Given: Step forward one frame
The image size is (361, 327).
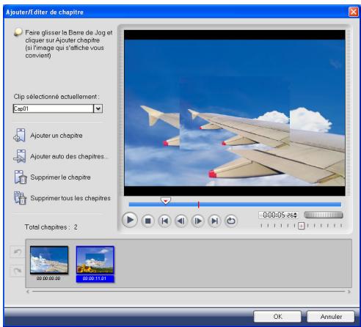Looking at the screenshot, I should [198, 221].
